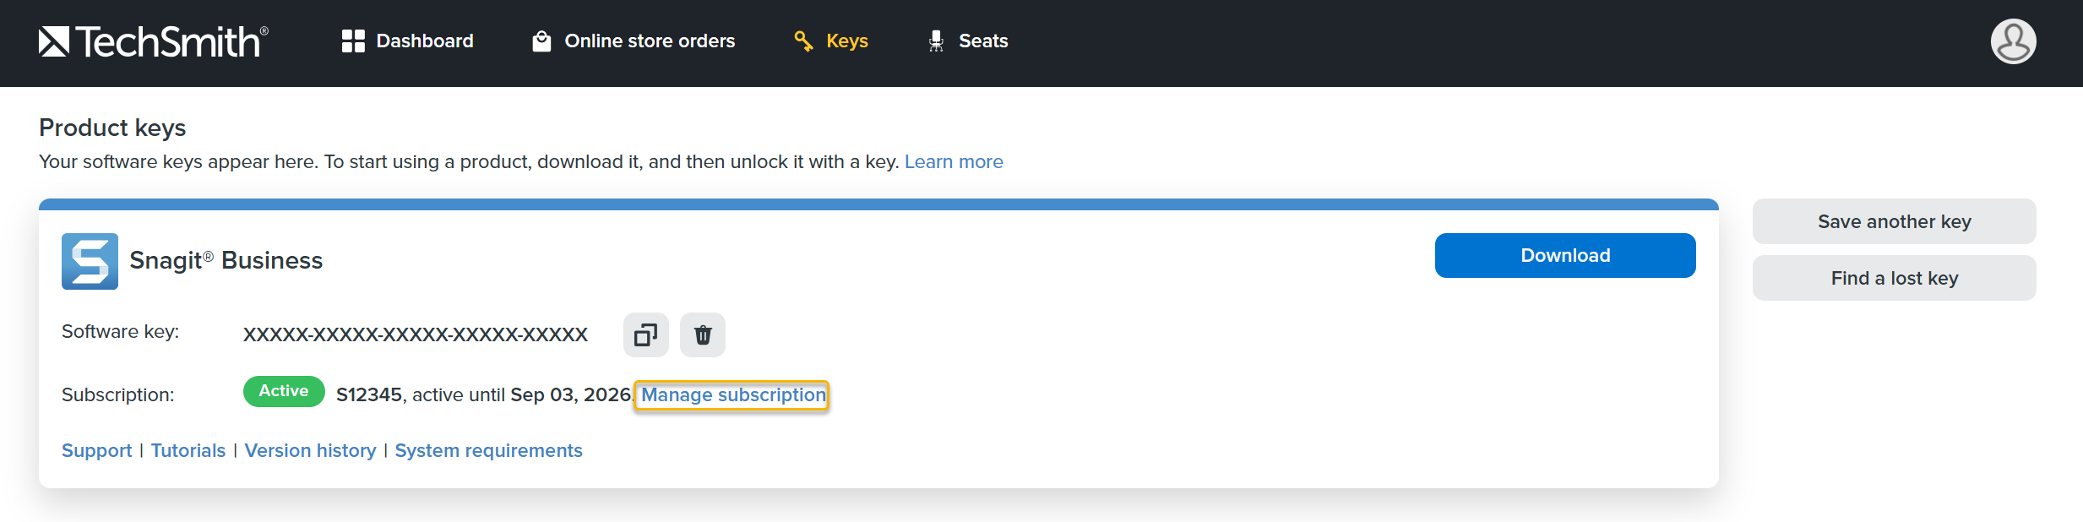Click the Snagit product icon
This screenshot has height=522, width=2083.
pyautogui.click(x=90, y=261)
